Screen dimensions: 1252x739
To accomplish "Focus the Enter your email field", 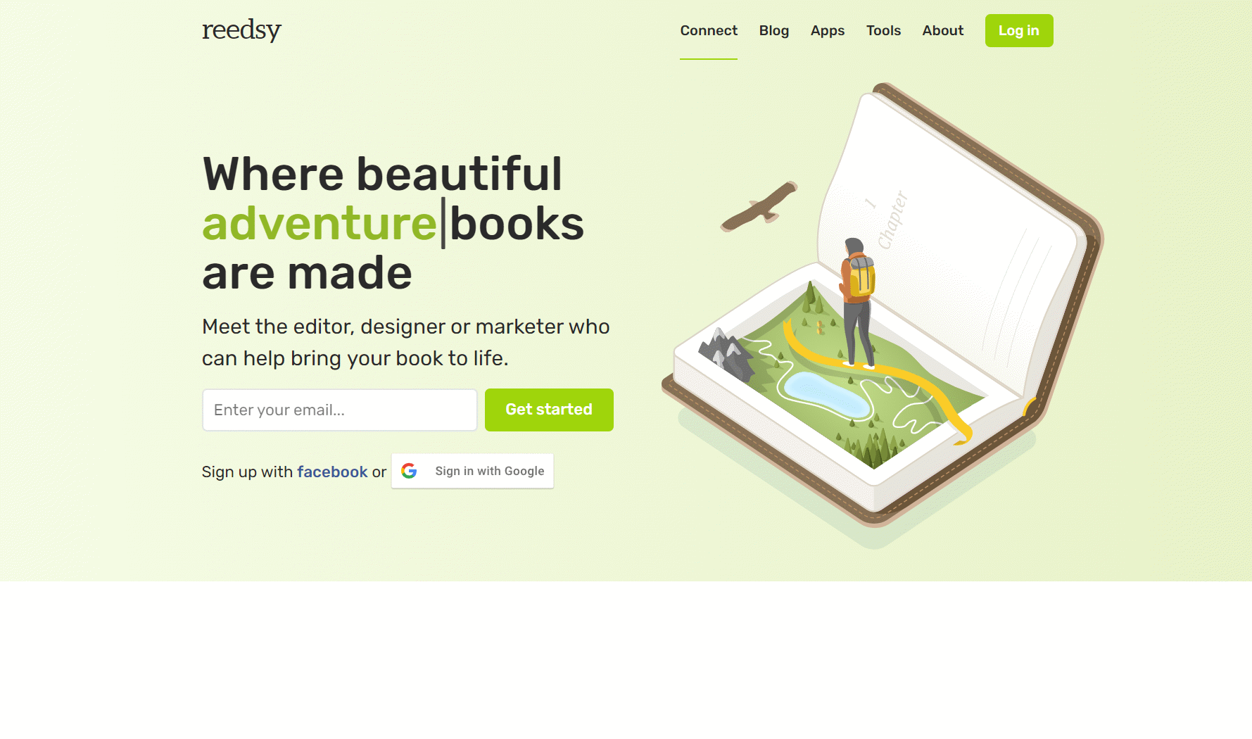I will tap(340, 410).
